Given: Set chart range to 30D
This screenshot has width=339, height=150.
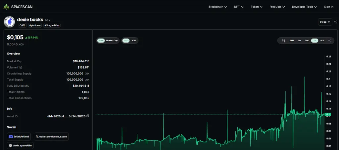Looking at the screenshot, I should coord(307,41).
